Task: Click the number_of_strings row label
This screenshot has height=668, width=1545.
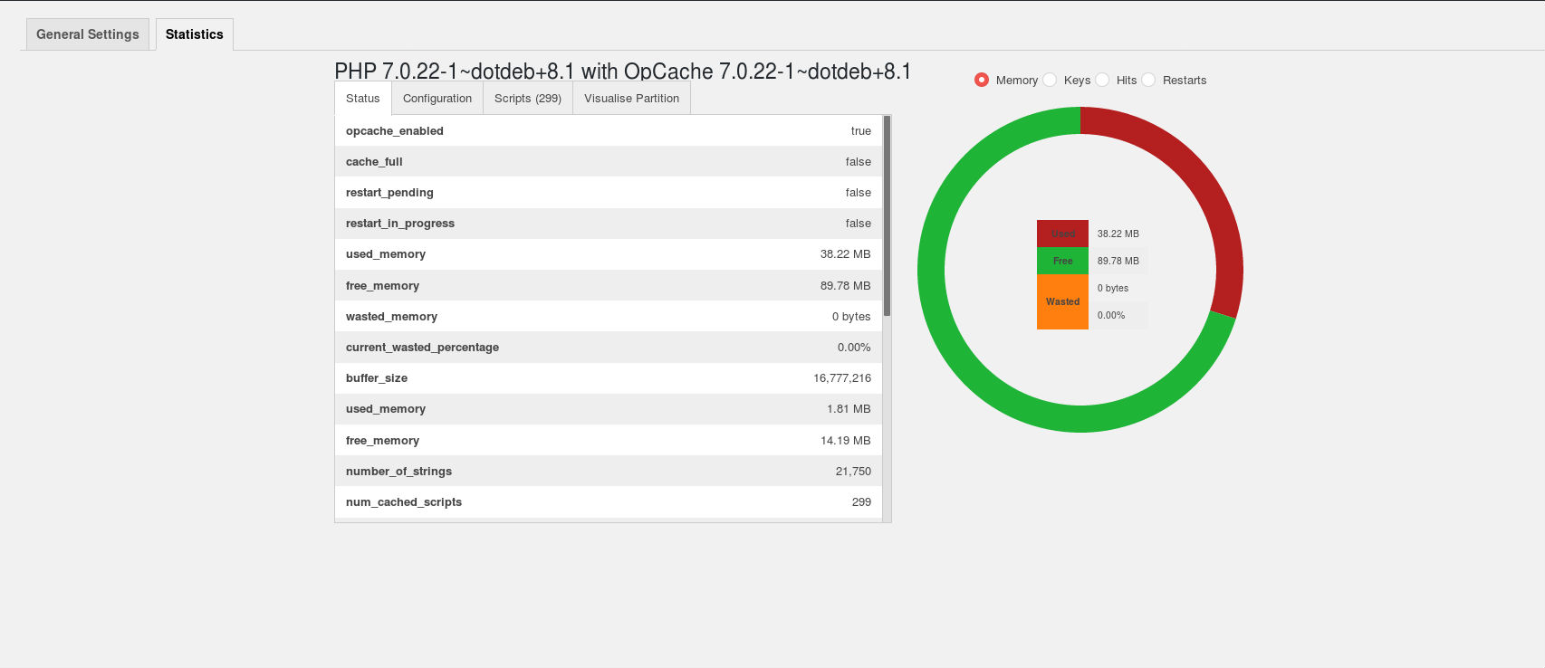Action: (398, 472)
